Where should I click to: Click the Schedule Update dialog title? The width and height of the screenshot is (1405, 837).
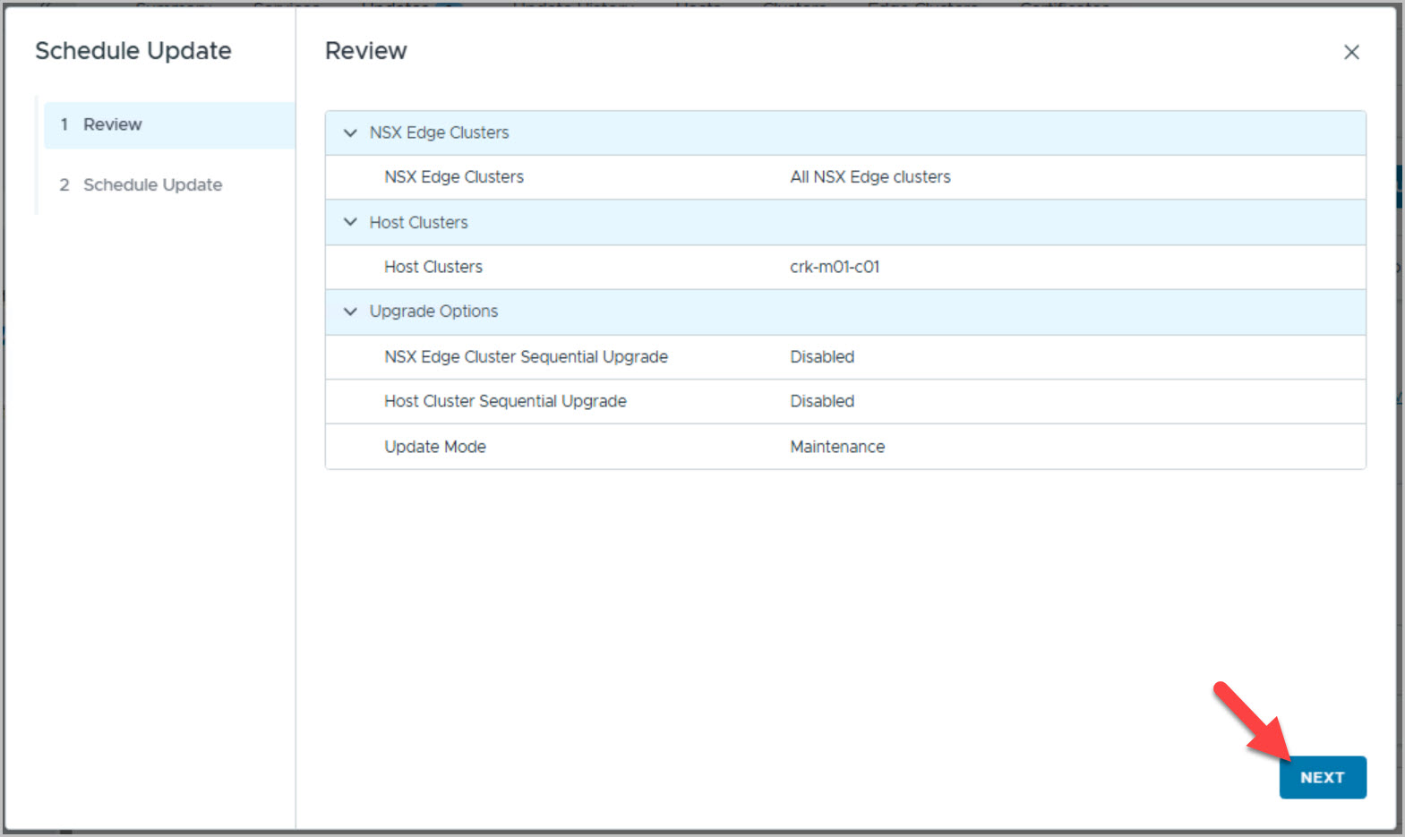point(133,51)
